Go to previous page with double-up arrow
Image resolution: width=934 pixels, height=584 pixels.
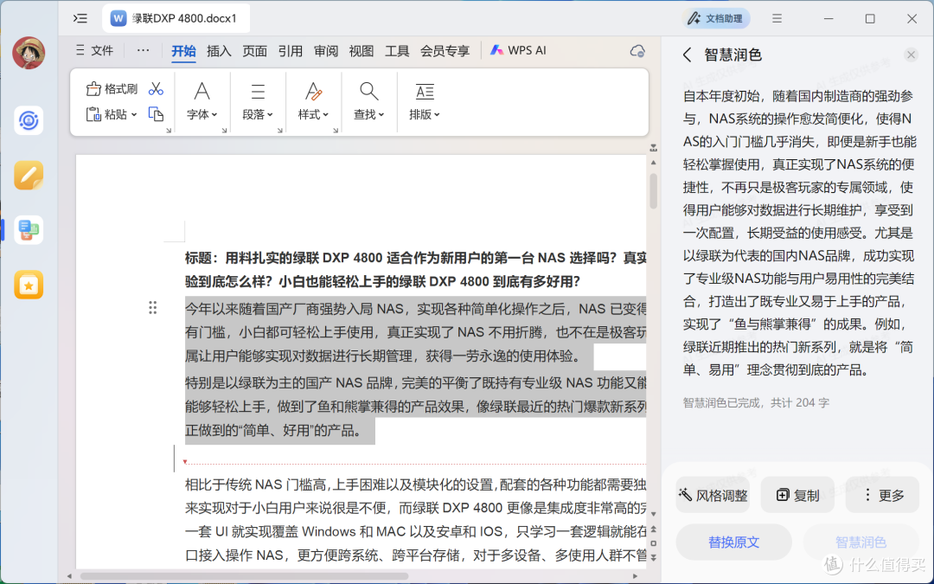coord(654,529)
